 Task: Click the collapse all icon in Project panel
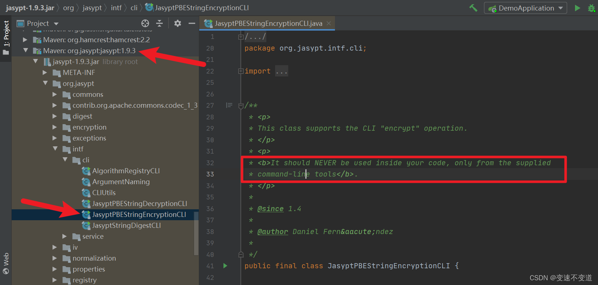159,24
